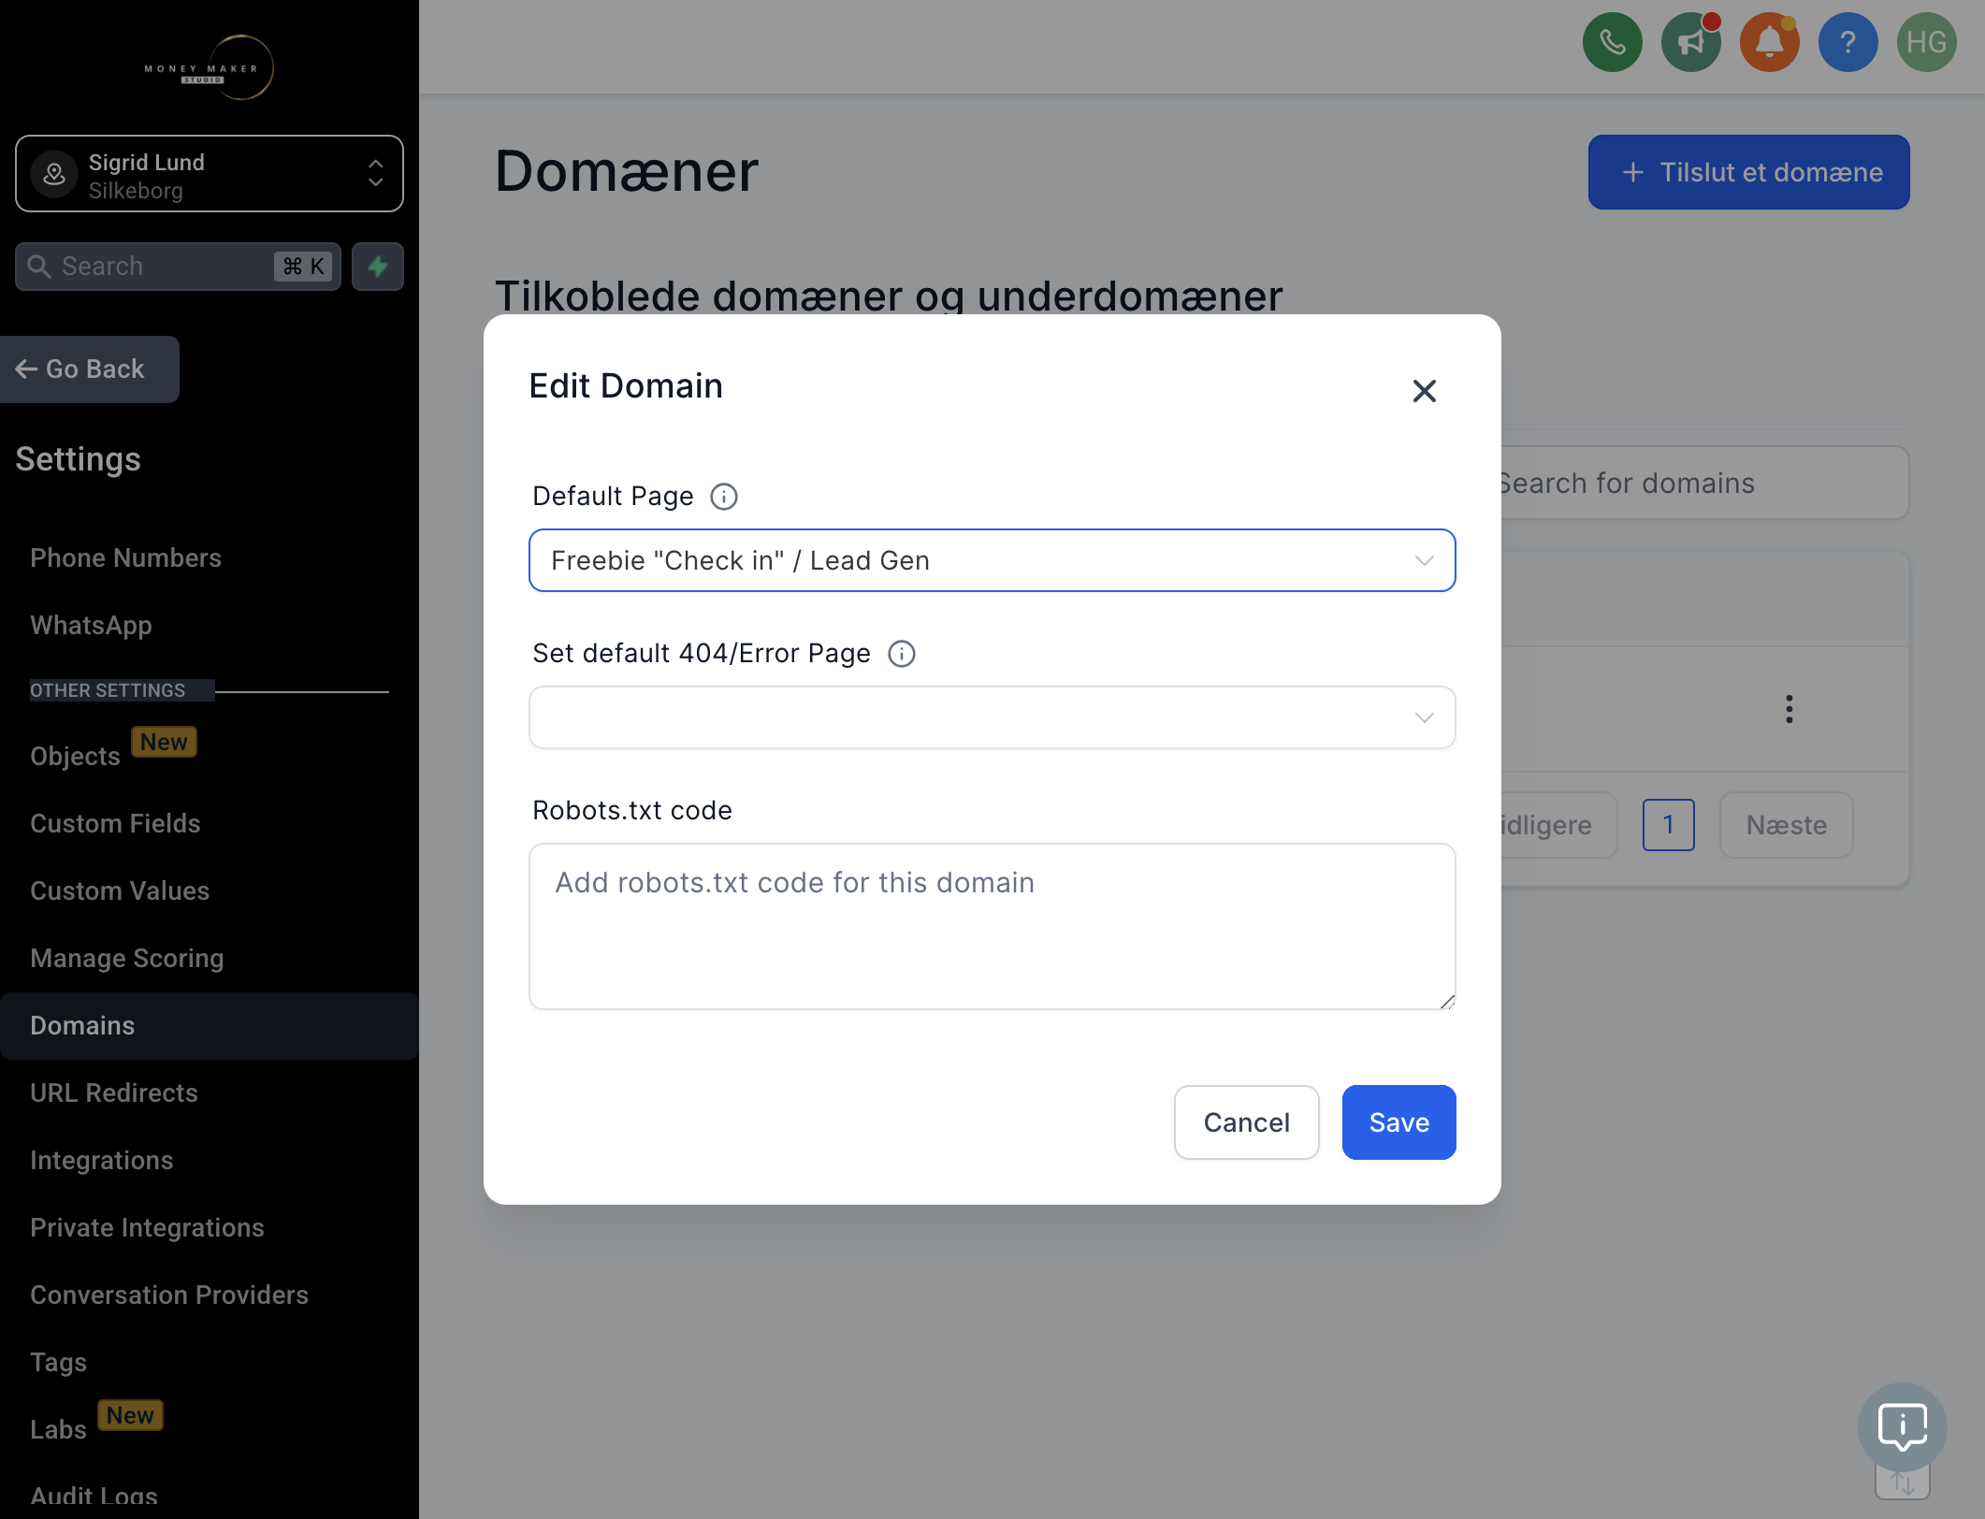Open the orange notifications bell
This screenshot has height=1519, width=1985.
pos(1769,42)
